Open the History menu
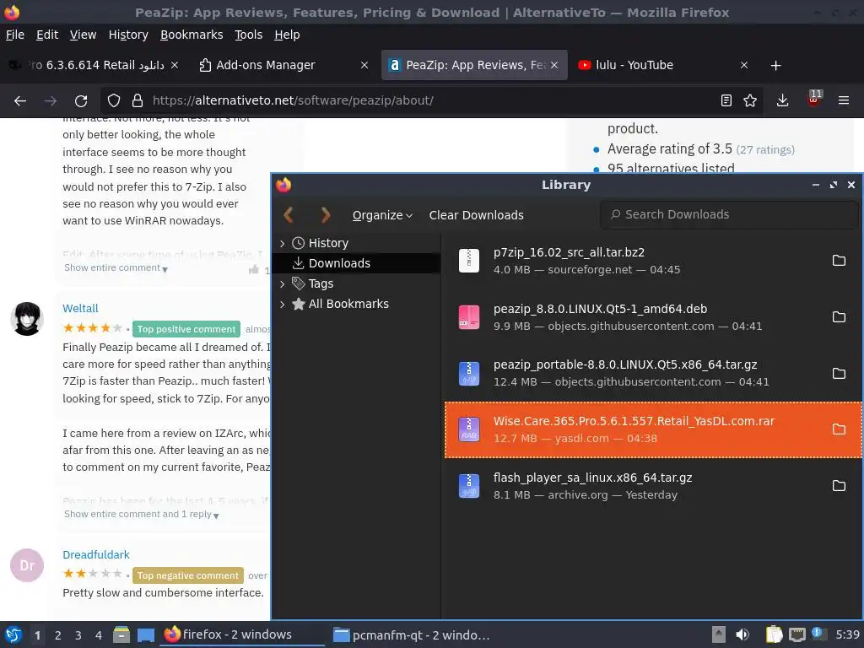 (128, 35)
